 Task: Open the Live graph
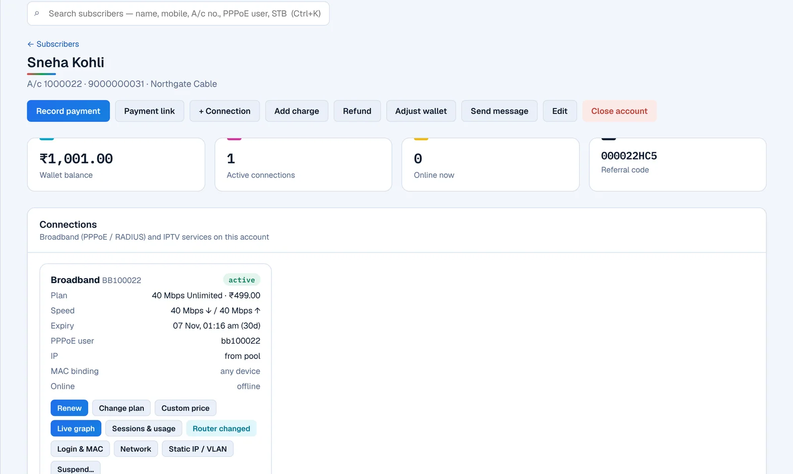(x=76, y=428)
